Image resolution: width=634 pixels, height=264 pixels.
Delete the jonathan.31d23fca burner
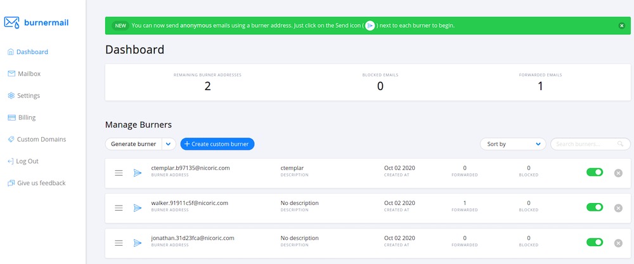(618, 243)
